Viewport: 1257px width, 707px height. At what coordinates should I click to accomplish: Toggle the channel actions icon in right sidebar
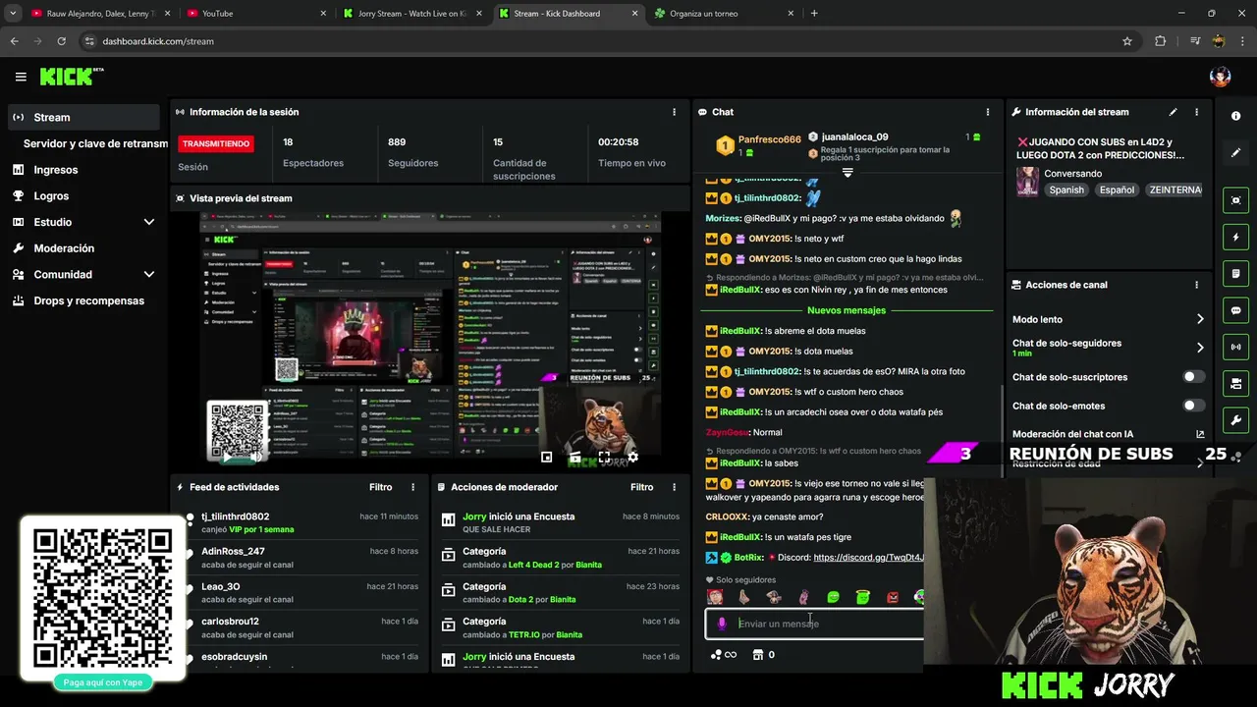pyautogui.click(x=1235, y=383)
